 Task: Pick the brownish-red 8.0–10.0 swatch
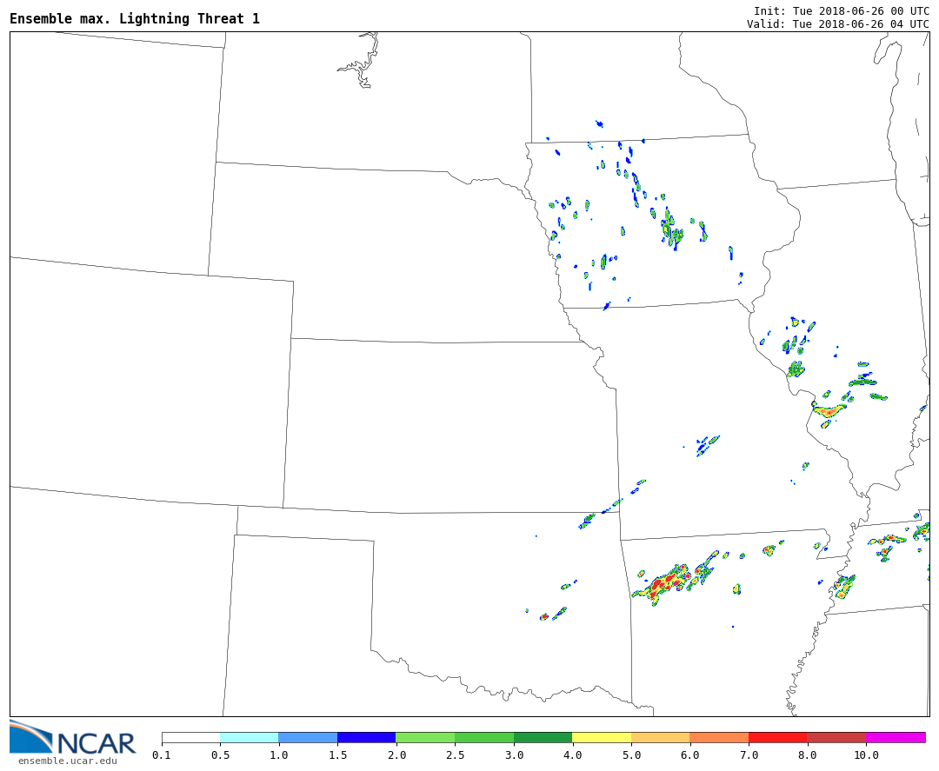pyautogui.click(x=836, y=737)
